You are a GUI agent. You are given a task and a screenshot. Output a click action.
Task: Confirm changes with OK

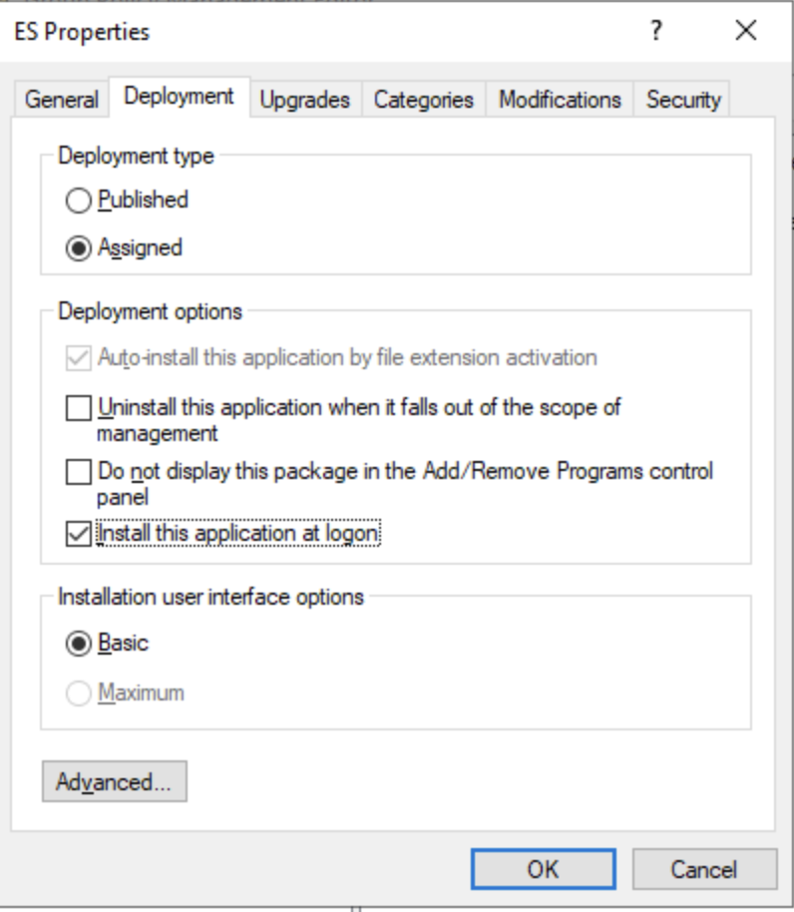[x=543, y=868]
